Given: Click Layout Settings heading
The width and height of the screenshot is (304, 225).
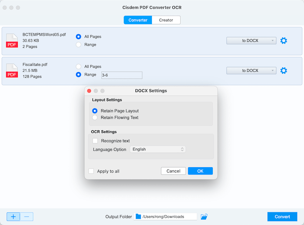Looking at the screenshot, I should click(107, 100).
